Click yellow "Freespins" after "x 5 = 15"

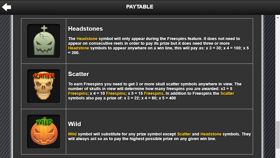(x=154, y=93)
